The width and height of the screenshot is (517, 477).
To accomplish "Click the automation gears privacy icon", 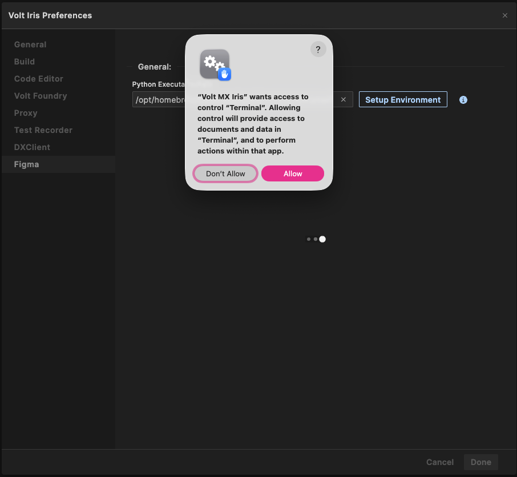I will (215, 64).
